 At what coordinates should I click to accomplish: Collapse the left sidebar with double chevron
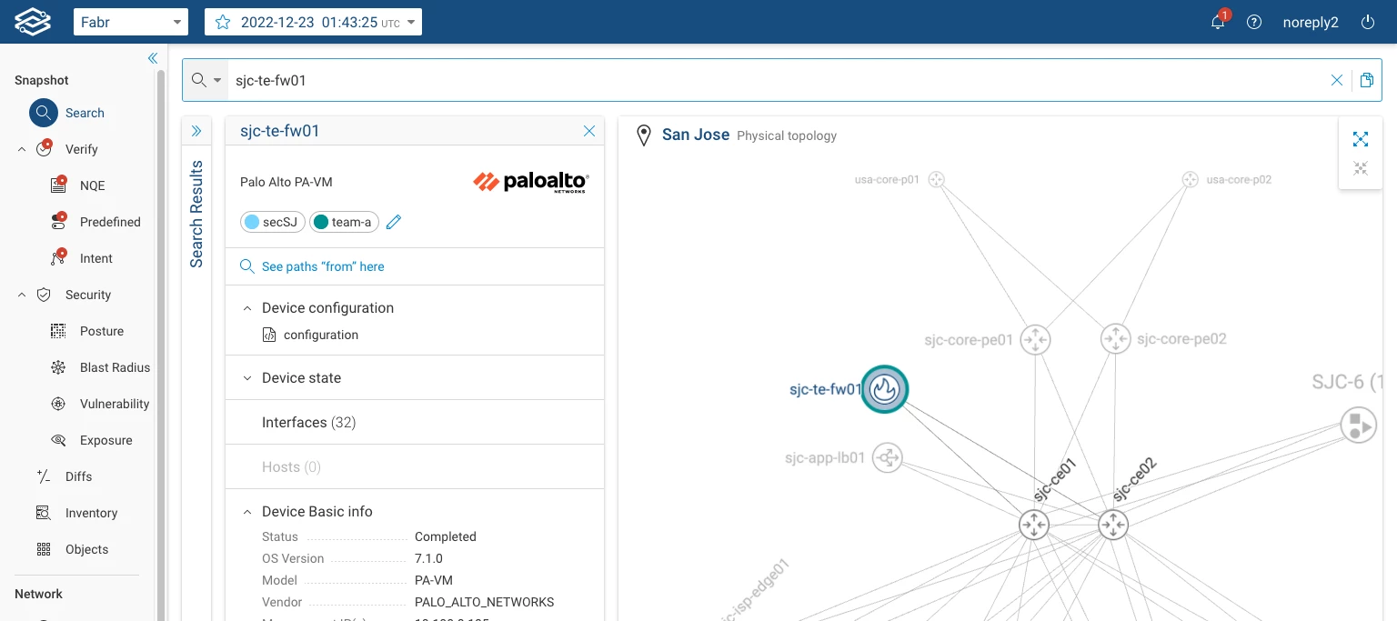click(153, 57)
